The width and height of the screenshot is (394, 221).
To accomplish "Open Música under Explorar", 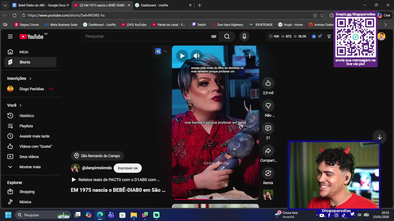I will coord(30,202).
